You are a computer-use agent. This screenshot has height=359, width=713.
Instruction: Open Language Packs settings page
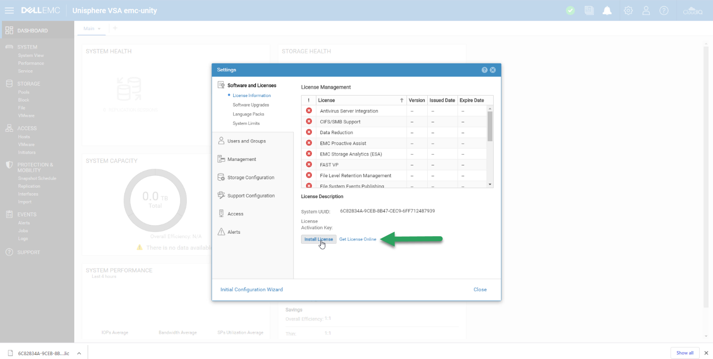point(249,114)
